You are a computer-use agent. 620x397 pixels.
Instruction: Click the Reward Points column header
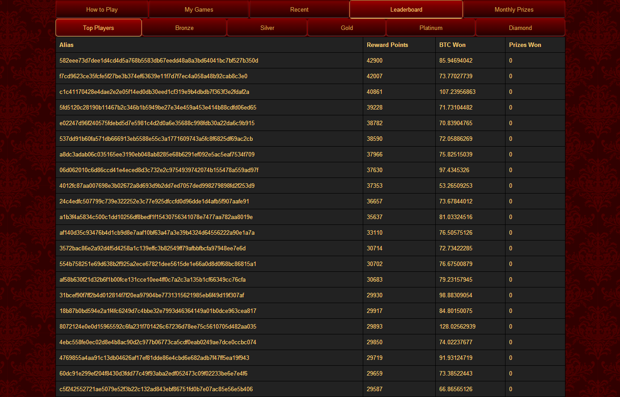pos(387,45)
